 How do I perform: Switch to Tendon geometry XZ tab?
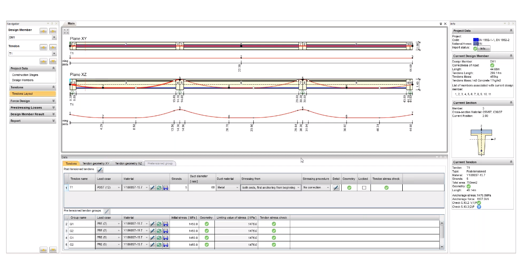[128, 163]
